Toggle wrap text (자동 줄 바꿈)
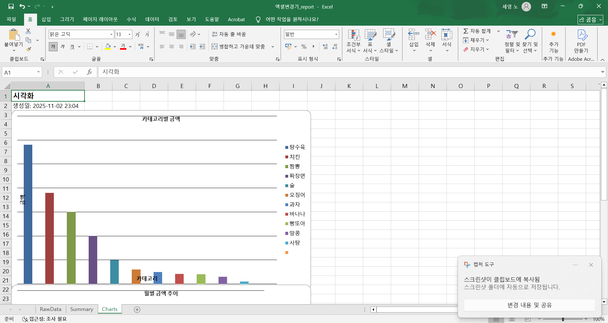Image resolution: width=608 pixels, height=323 pixels. point(229,34)
